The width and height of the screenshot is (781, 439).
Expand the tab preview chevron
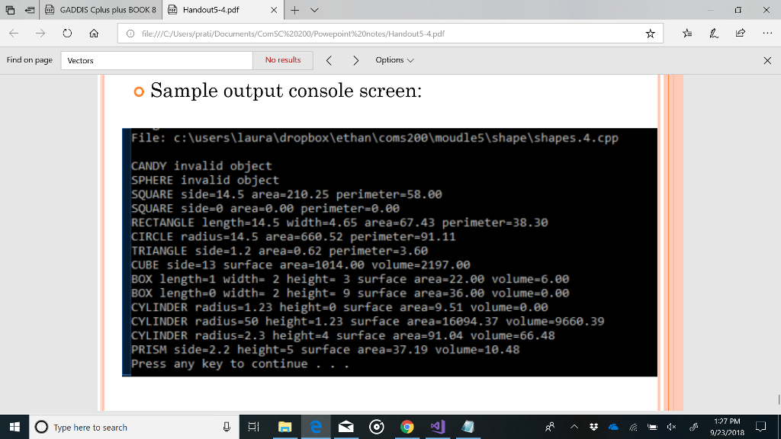coord(314,10)
